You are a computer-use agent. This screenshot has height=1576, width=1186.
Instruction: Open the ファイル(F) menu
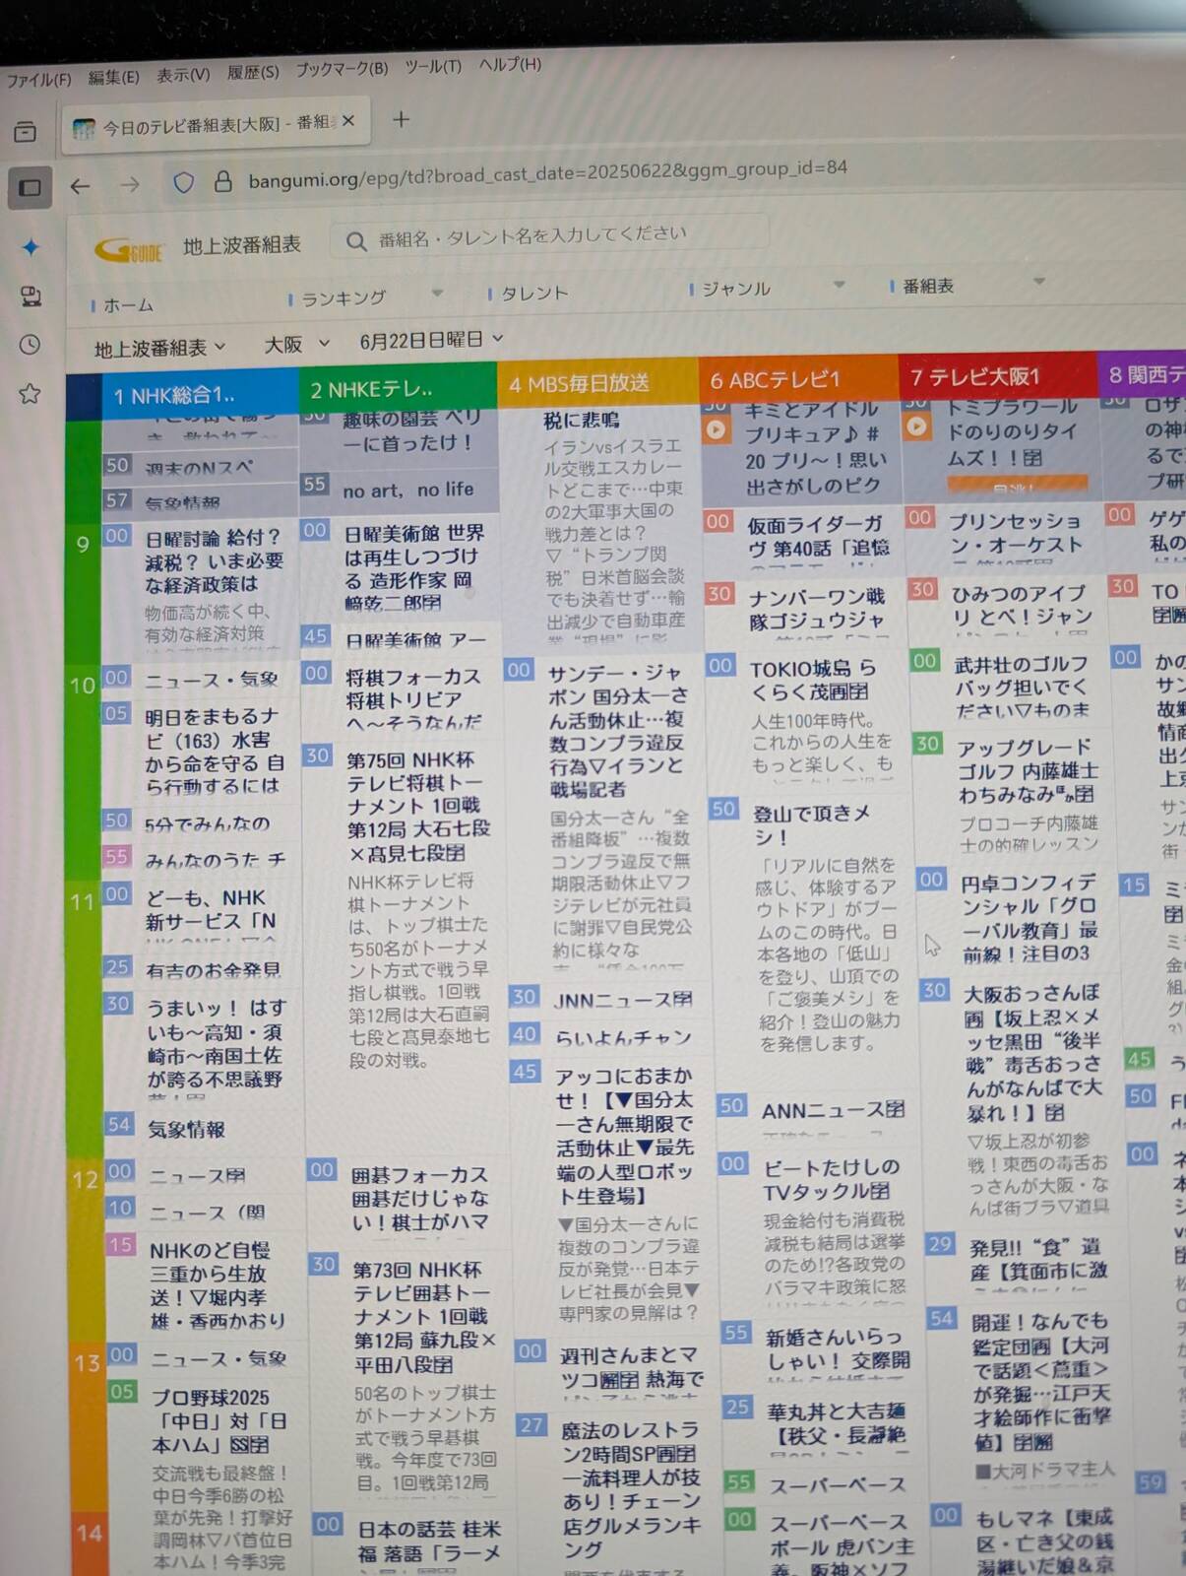(39, 80)
